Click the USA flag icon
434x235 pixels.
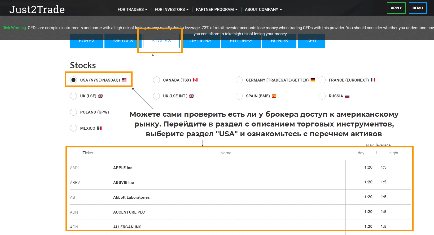124,80
